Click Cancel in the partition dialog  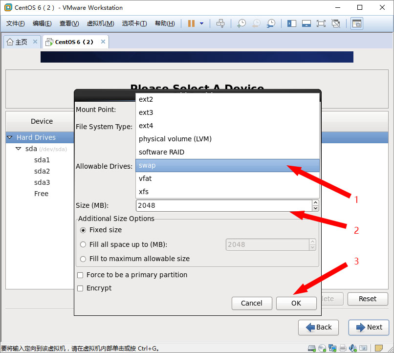point(252,303)
